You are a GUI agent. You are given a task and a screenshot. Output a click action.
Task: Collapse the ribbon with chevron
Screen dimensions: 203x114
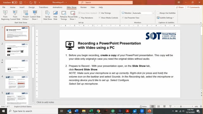click(x=201, y=23)
